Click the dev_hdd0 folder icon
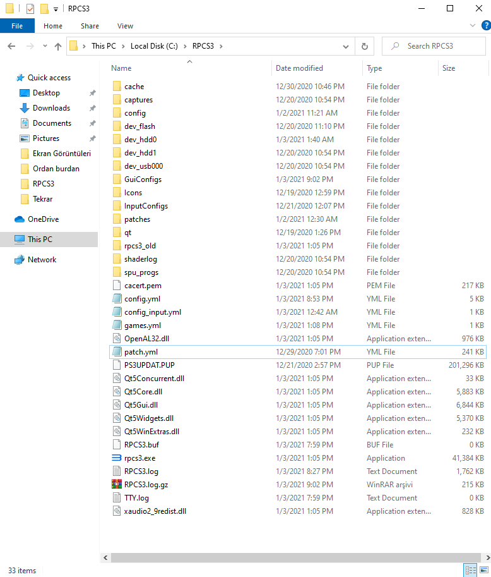491x577 pixels. point(117,139)
